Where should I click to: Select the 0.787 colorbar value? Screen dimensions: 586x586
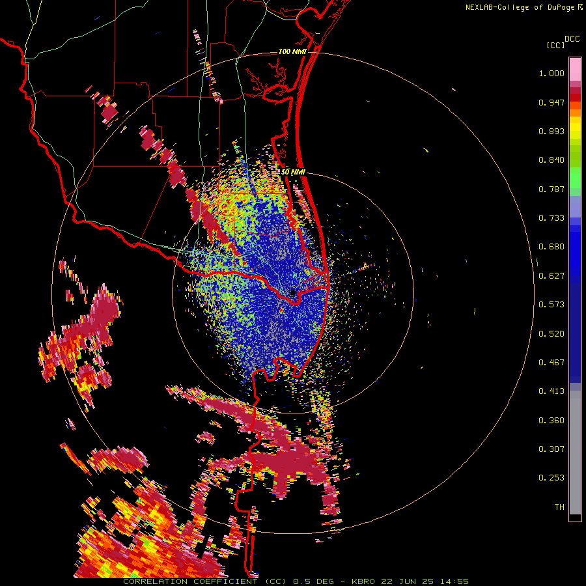pyautogui.click(x=551, y=189)
